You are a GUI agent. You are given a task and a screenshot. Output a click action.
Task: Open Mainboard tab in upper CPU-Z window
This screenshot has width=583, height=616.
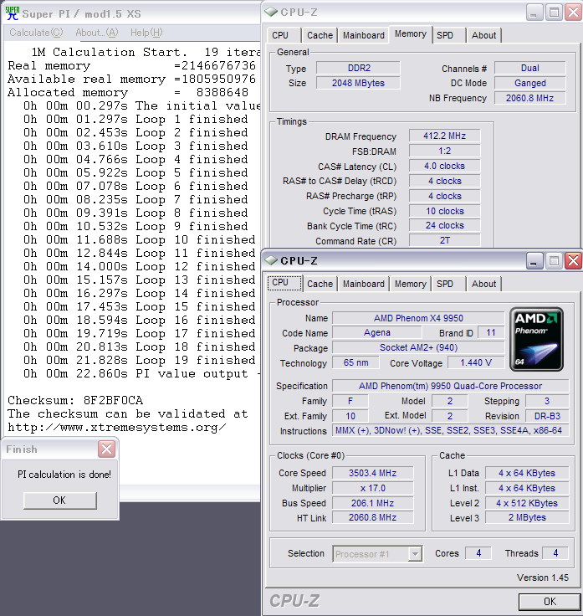(x=364, y=35)
